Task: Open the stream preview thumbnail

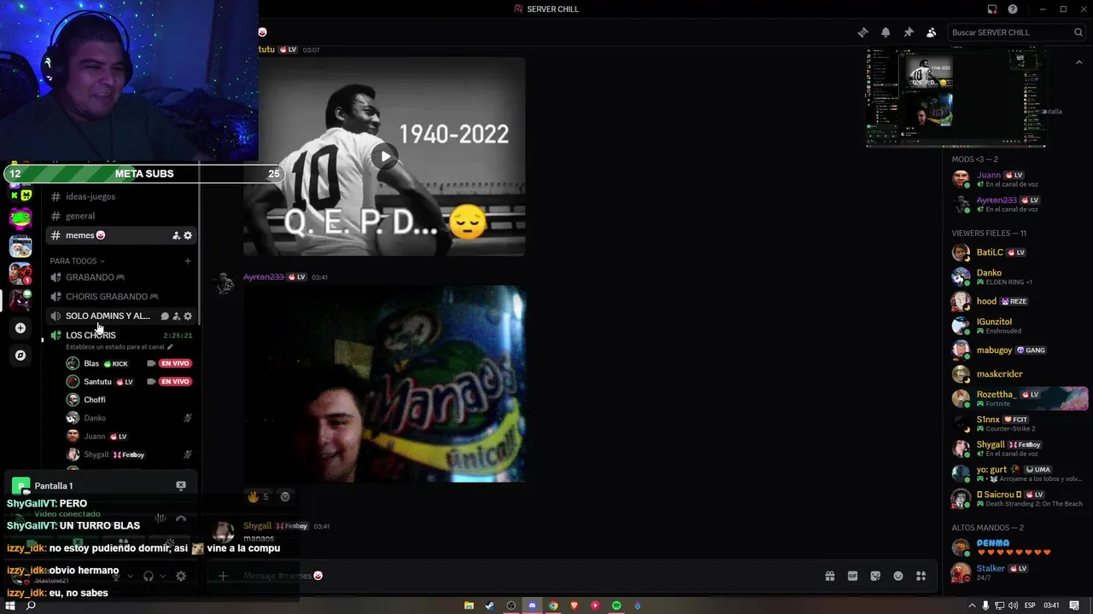Action: point(956,97)
